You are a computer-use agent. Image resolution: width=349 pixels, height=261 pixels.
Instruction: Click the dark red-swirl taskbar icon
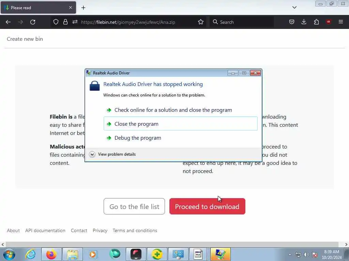tap(136, 254)
